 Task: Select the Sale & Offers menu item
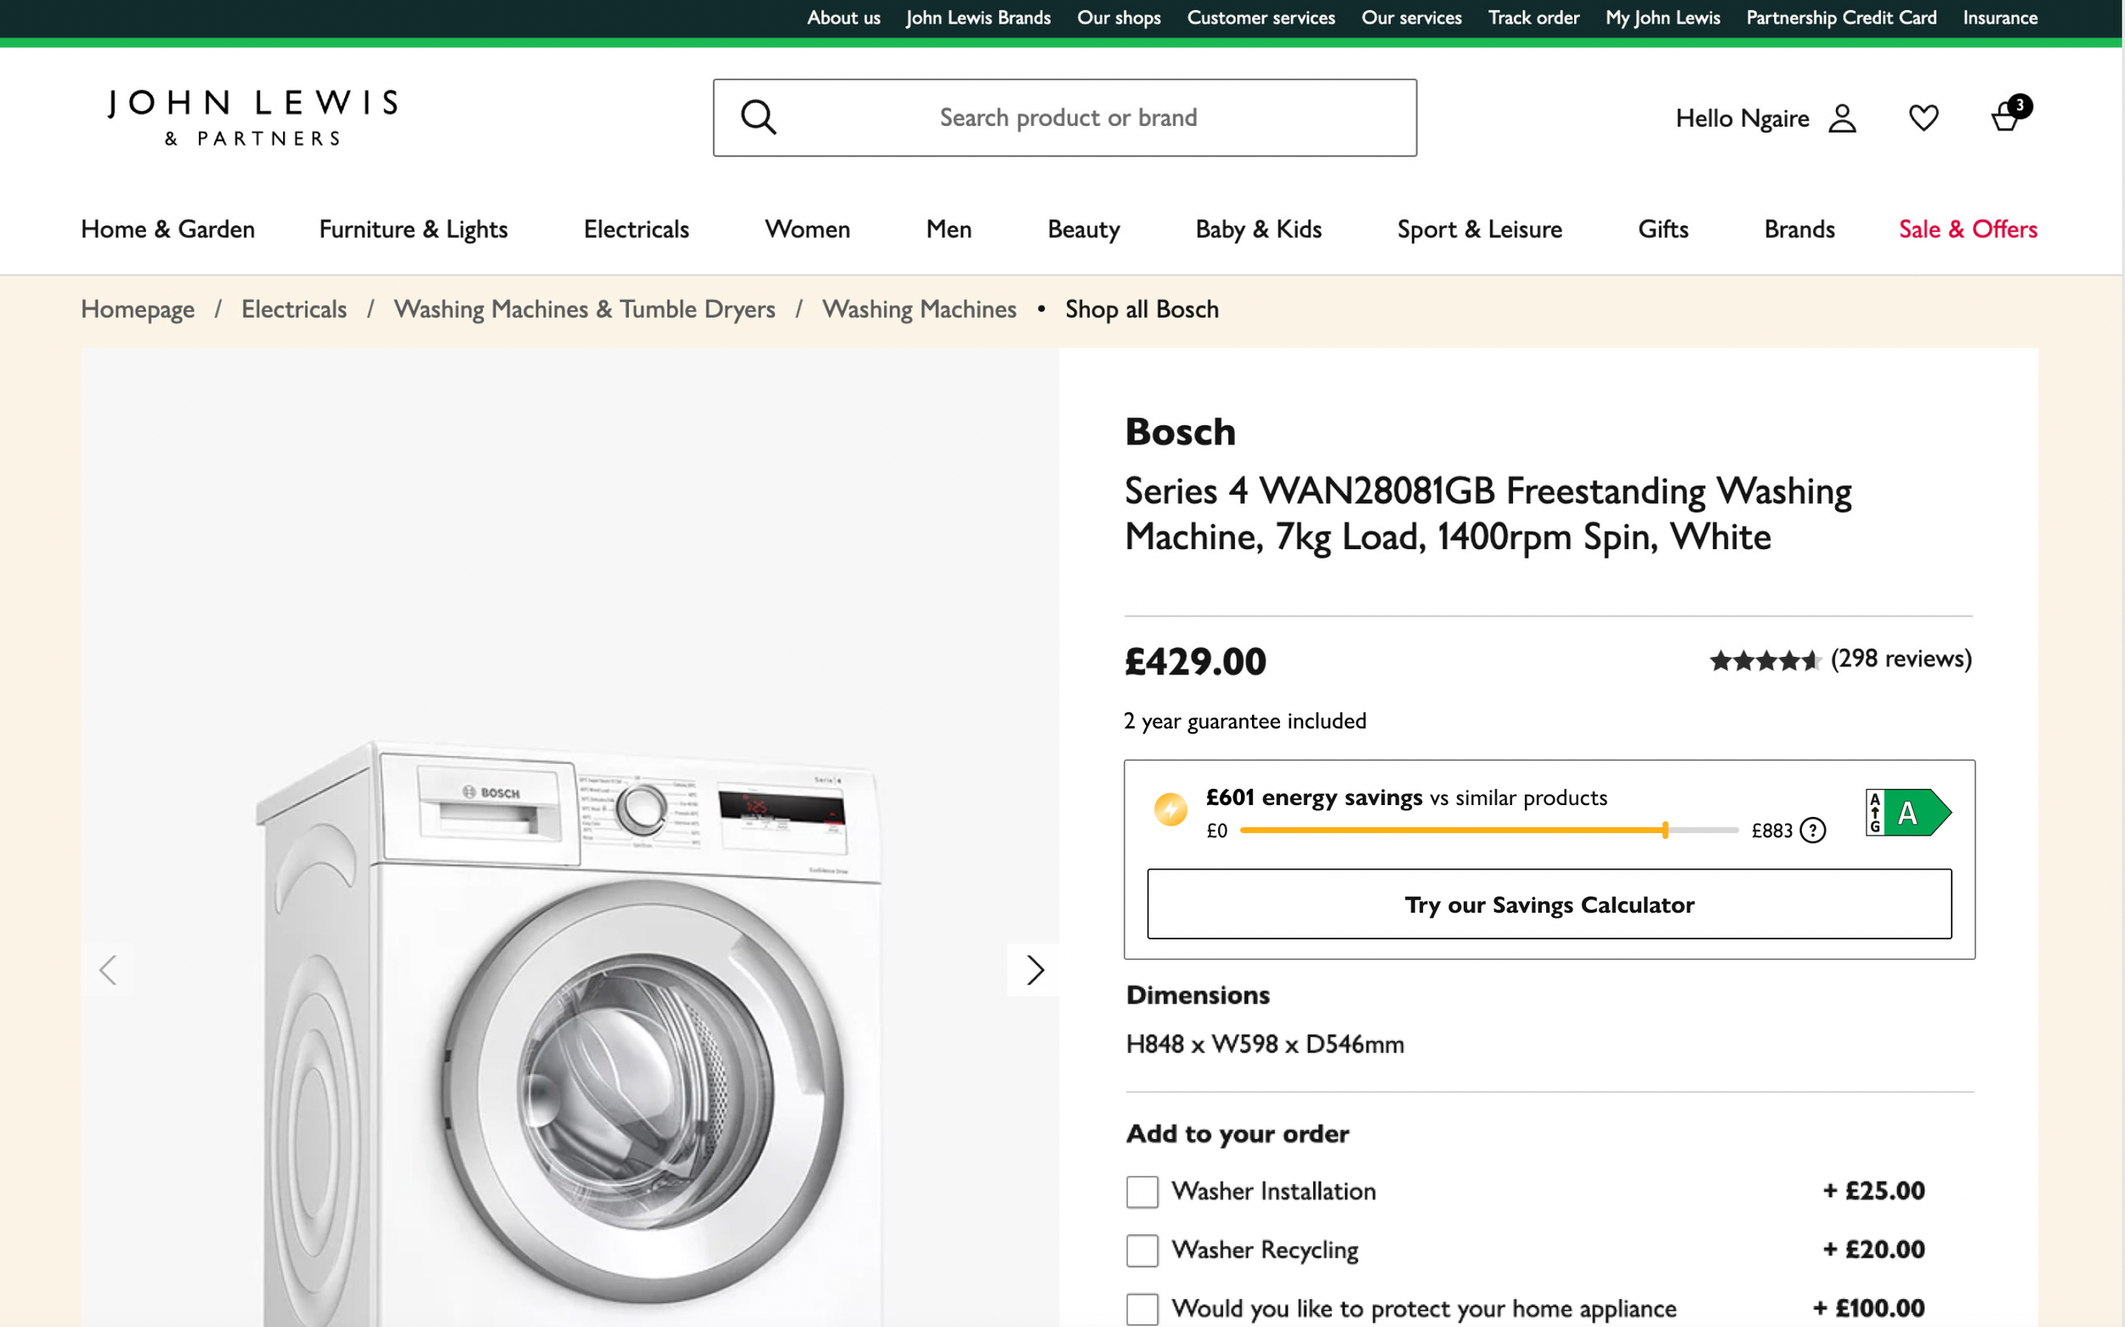(1967, 229)
